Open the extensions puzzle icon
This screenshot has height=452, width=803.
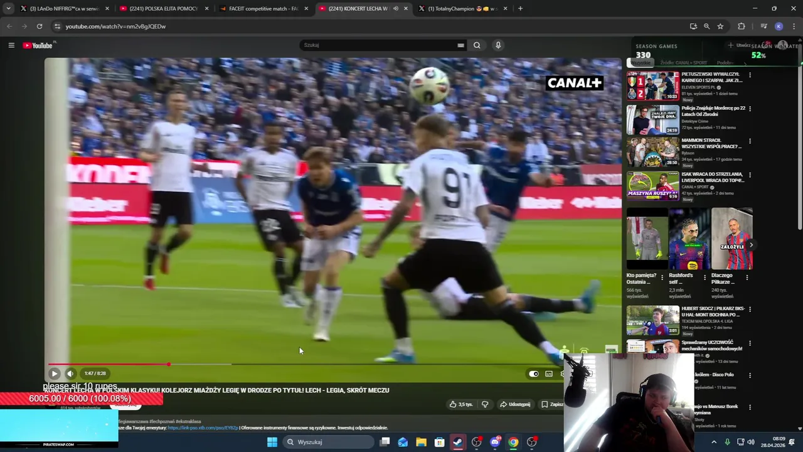pos(742,26)
